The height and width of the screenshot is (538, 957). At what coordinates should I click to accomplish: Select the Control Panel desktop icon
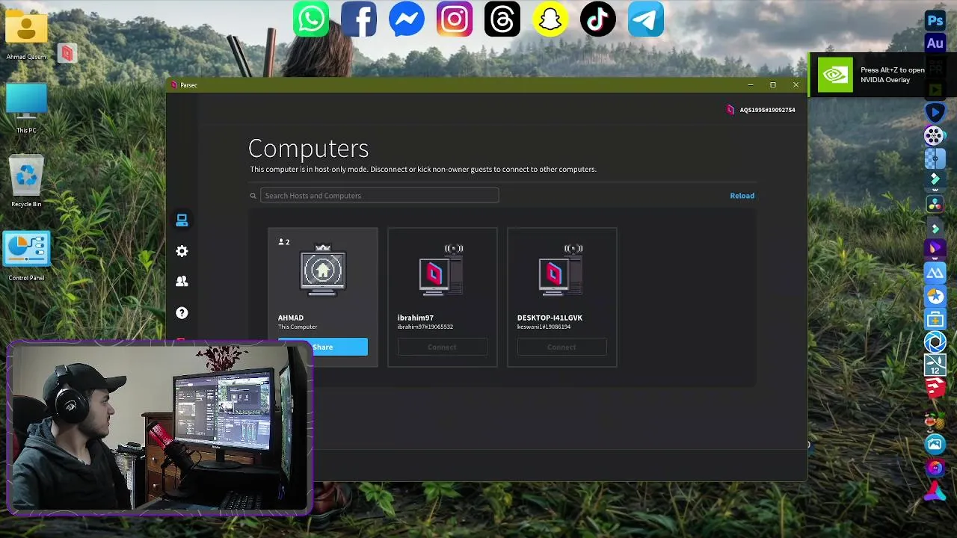(x=26, y=256)
